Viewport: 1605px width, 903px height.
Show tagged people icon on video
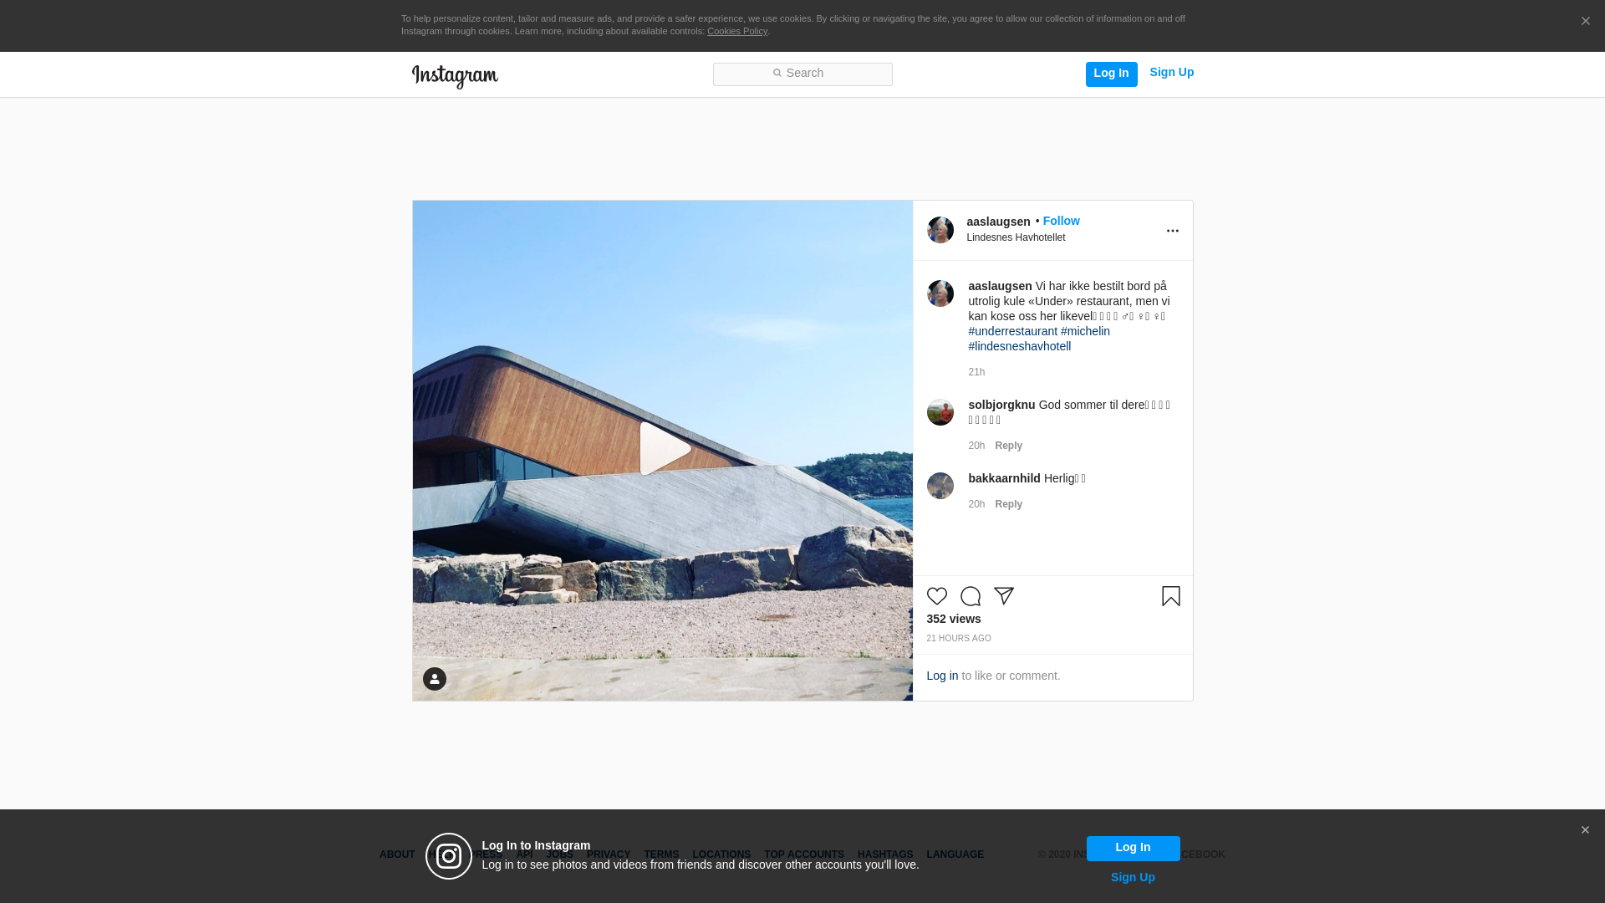click(435, 679)
